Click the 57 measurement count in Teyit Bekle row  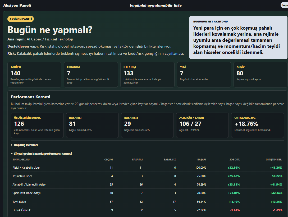(111, 202)
